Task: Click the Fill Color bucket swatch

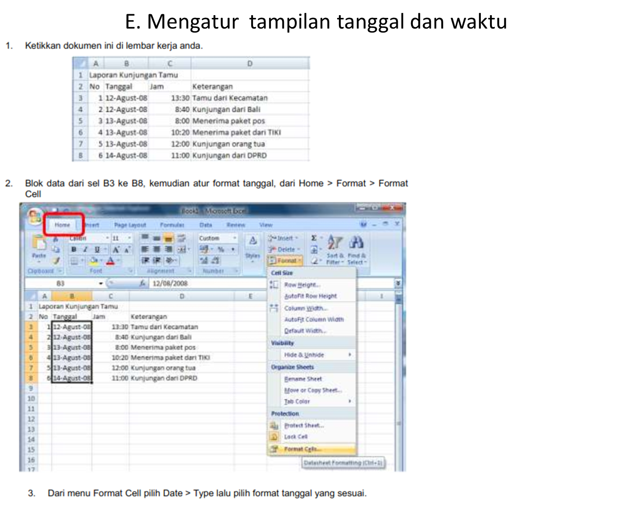Action: point(94,261)
